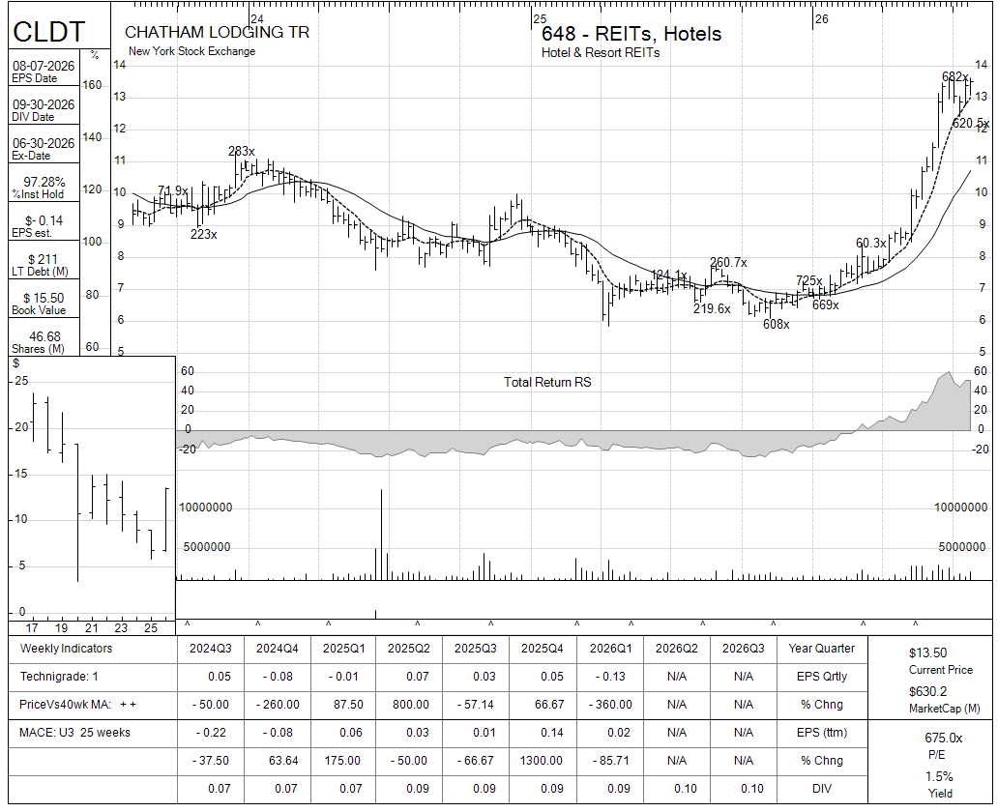This screenshot has width=998, height=812.
Task: Click the 2025Q2 column header
Action: click(x=409, y=649)
